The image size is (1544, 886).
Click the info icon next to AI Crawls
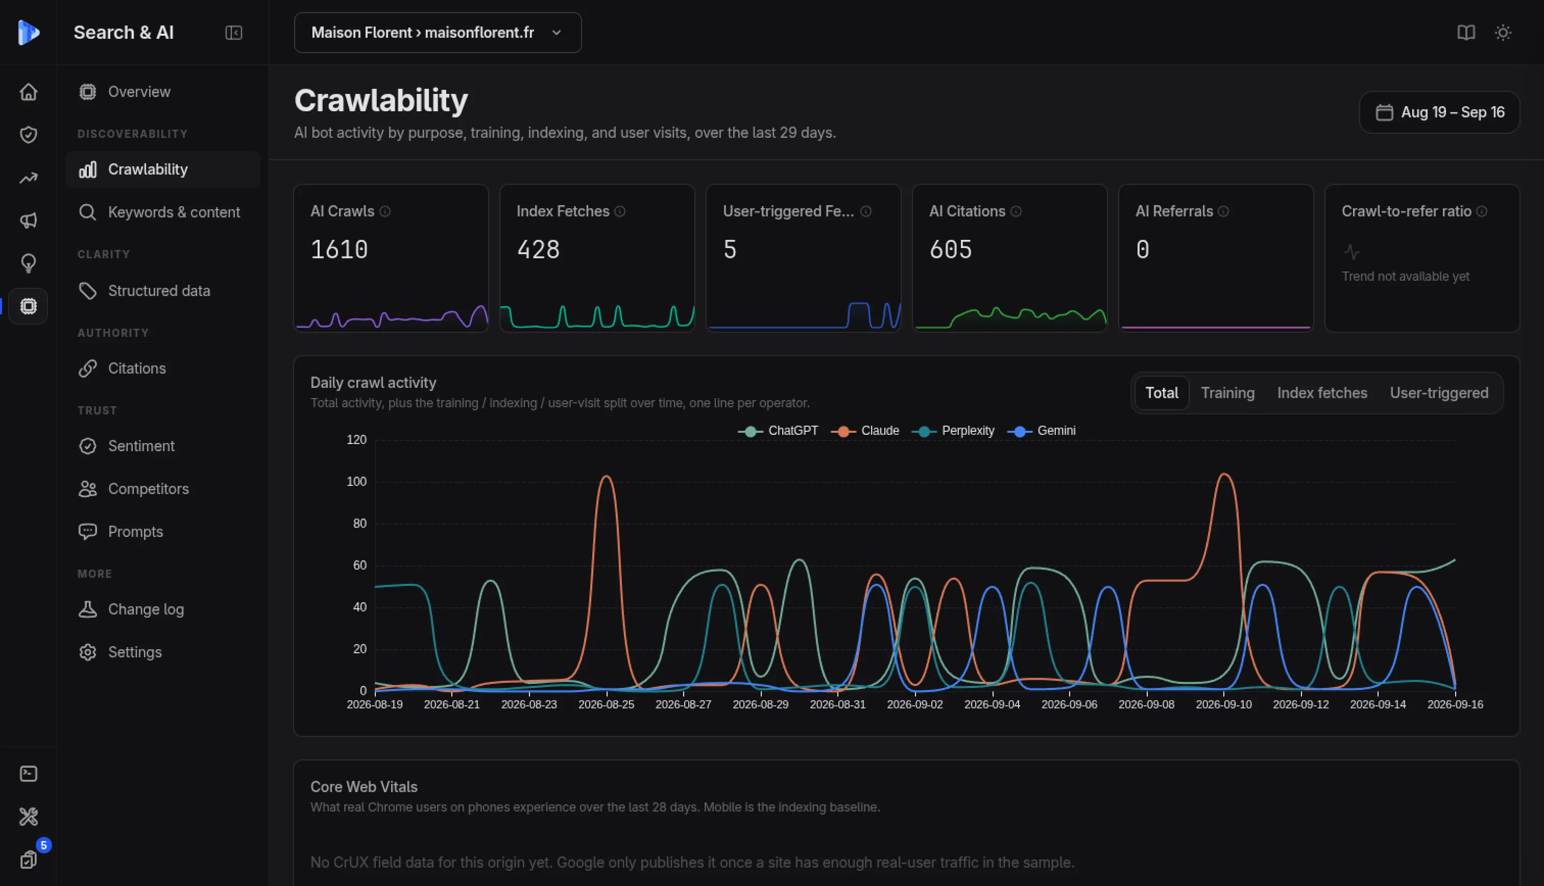point(385,211)
